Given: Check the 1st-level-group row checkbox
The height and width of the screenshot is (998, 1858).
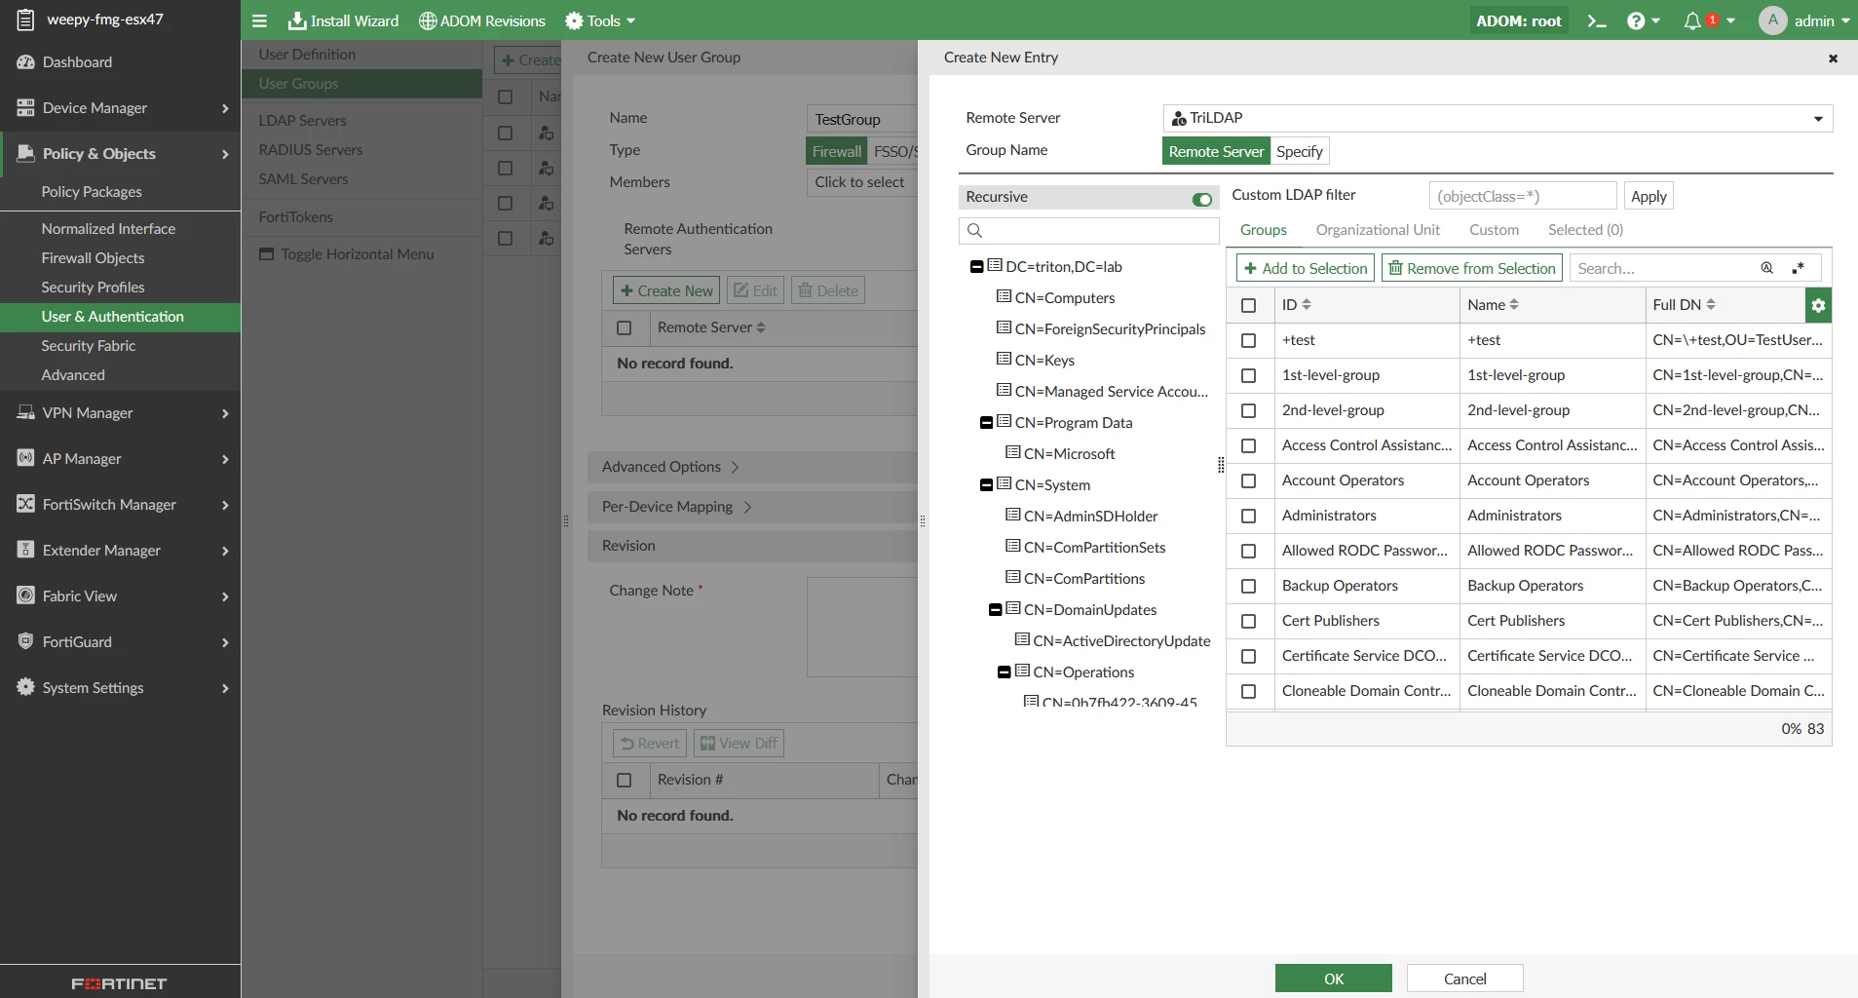Looking at the screenshot, I should pos(1249,375).
